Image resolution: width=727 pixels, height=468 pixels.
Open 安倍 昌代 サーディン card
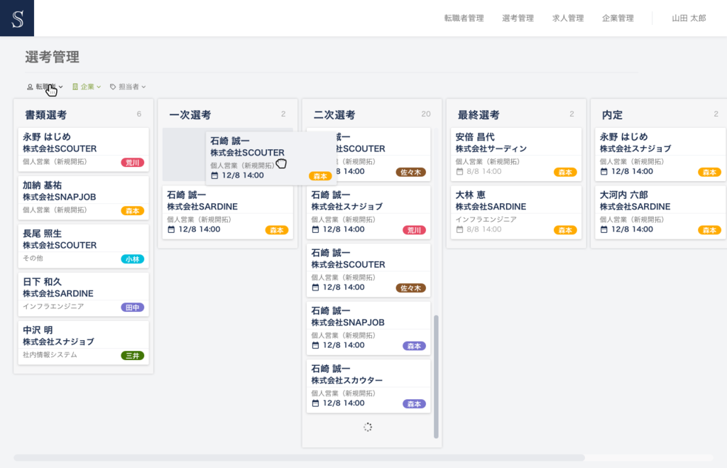[516, 154]
